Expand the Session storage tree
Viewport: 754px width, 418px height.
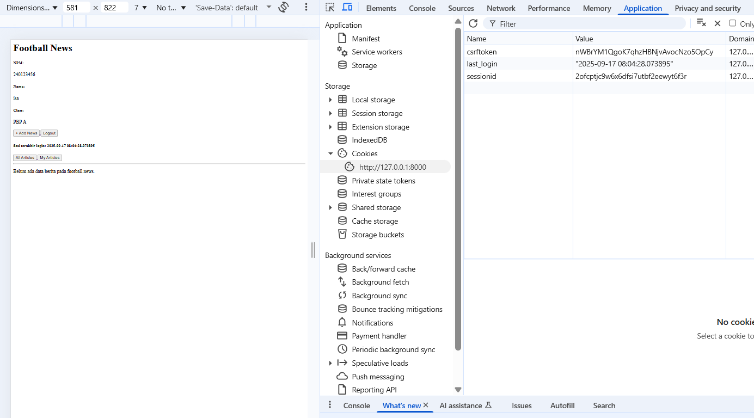pos(330,113)
